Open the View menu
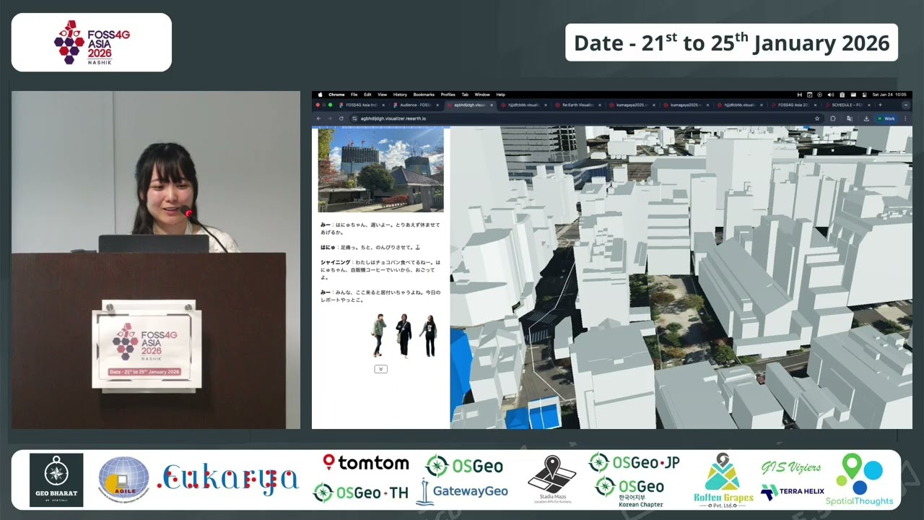The width and height of the screenshot is (924, 520). coord(382,95)
